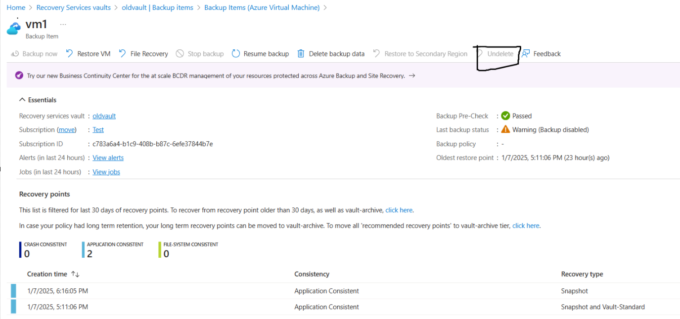
Task: Click the Creation time column header text
Action: [47, 274]
